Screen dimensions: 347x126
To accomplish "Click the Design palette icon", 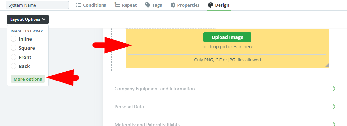I will pos(210,5).
